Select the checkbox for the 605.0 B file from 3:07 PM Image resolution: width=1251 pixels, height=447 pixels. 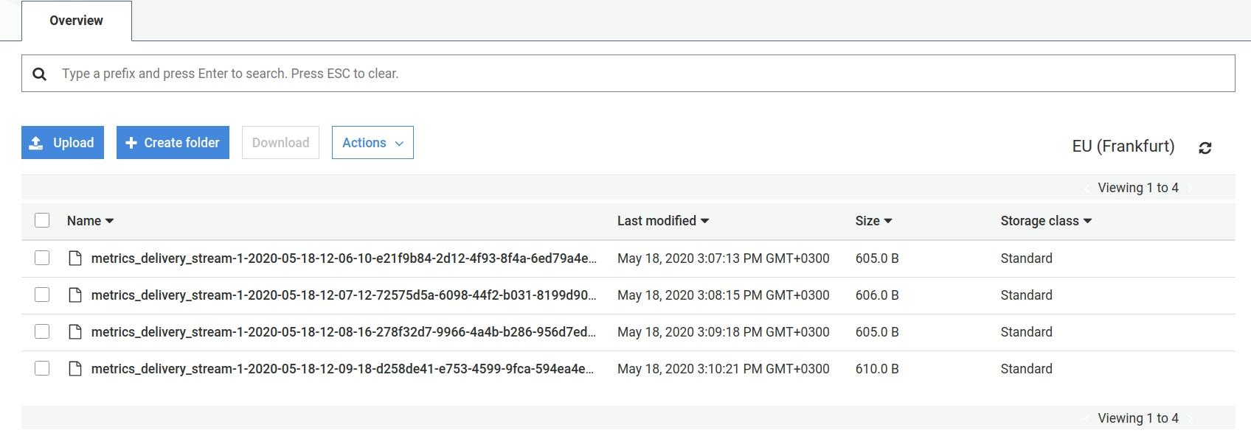tap(42, 258)
